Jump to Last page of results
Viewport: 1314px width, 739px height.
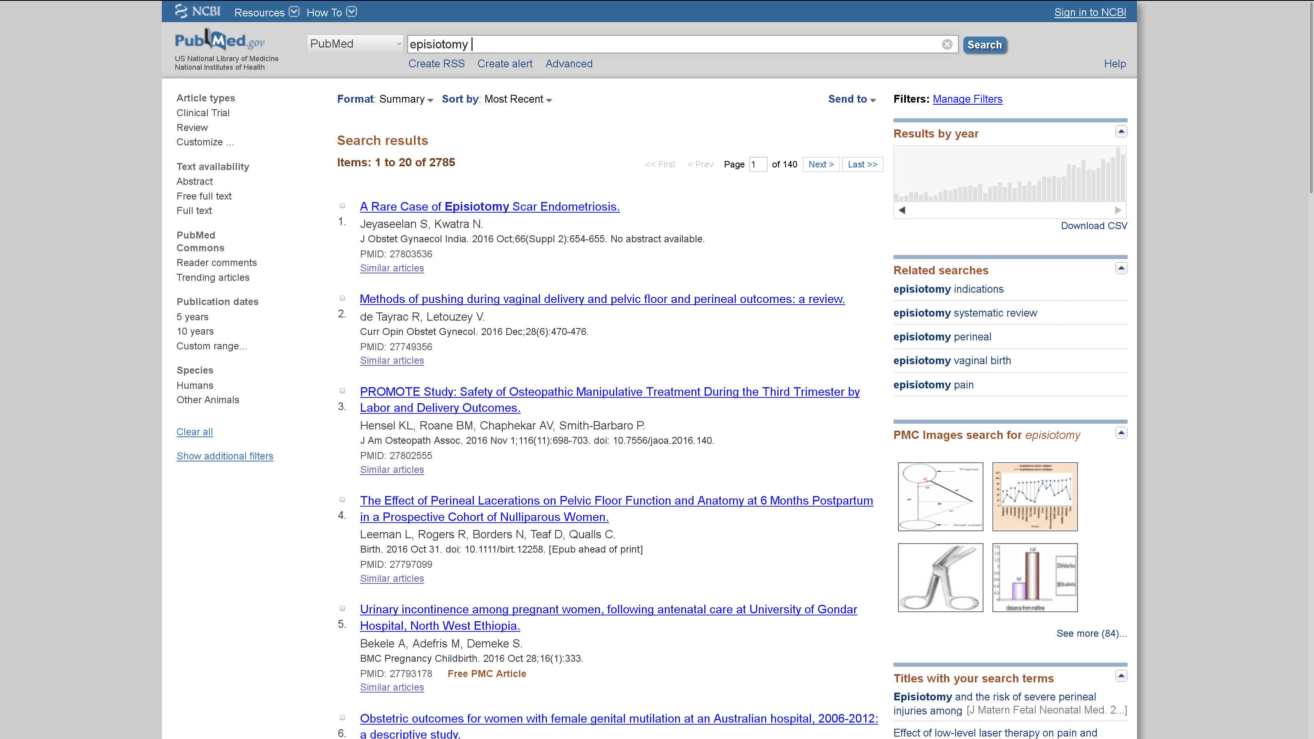863,164
